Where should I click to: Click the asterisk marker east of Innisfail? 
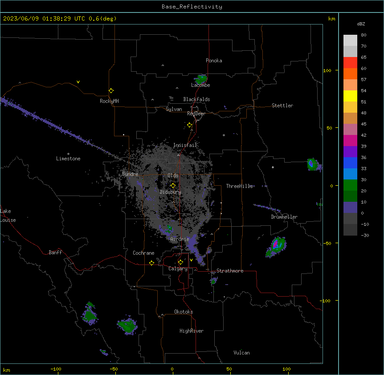pos(224,135)
